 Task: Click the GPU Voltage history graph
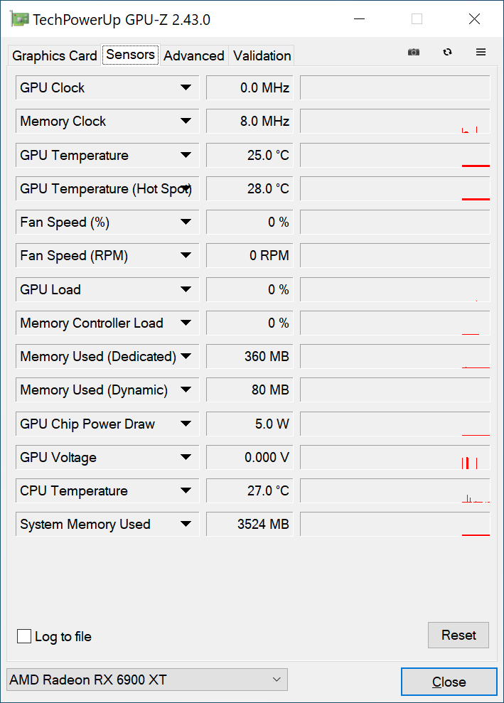(395, 458)
